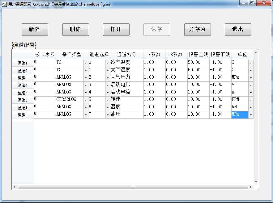Close the 用户通道配置 window
Screen dimensions: 273x203
click(x=264, y=3)
